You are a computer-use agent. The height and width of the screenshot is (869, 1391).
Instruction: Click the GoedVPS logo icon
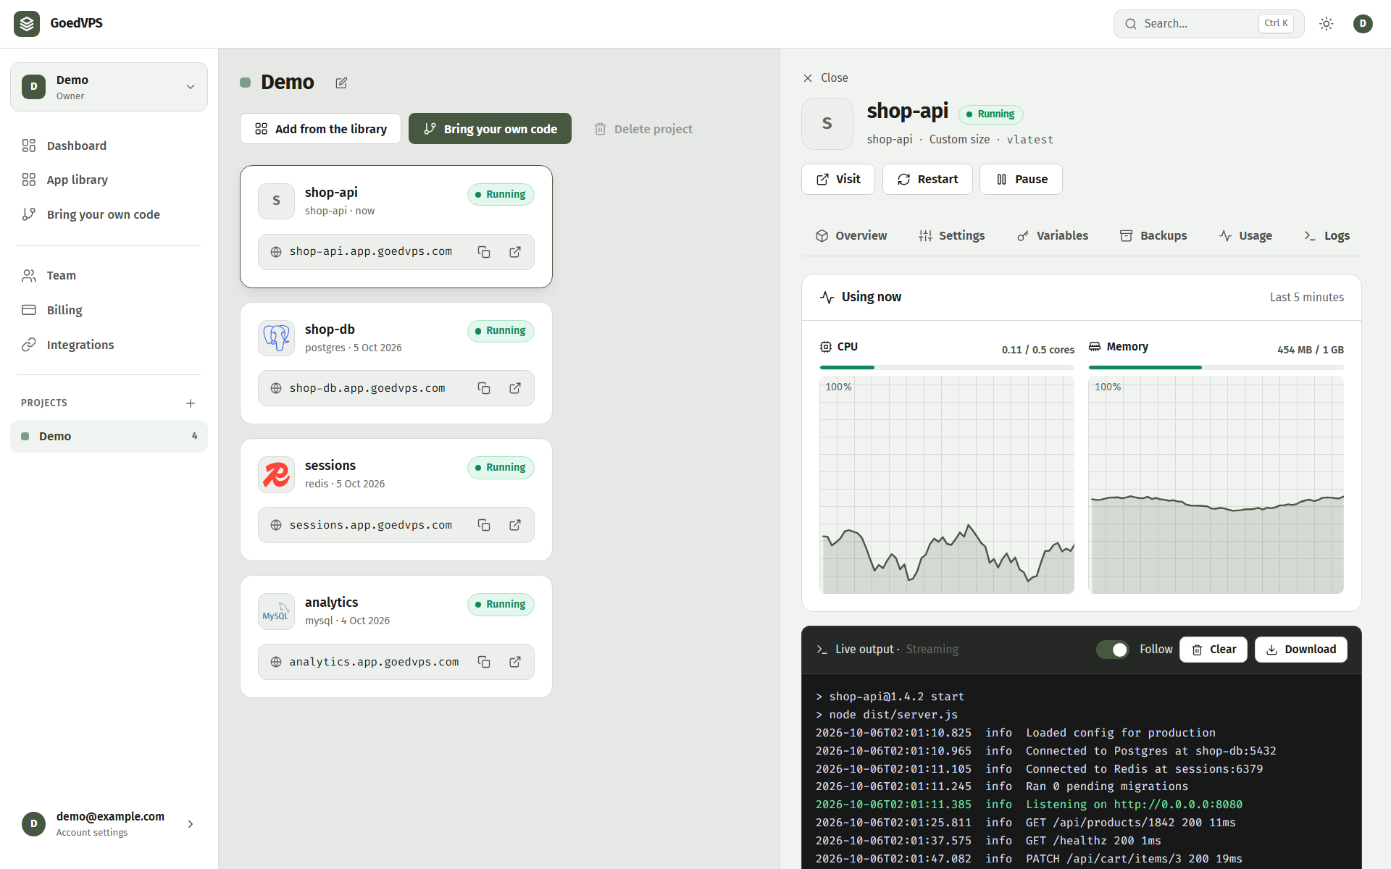pyautogui.click(x=27, y=24)
